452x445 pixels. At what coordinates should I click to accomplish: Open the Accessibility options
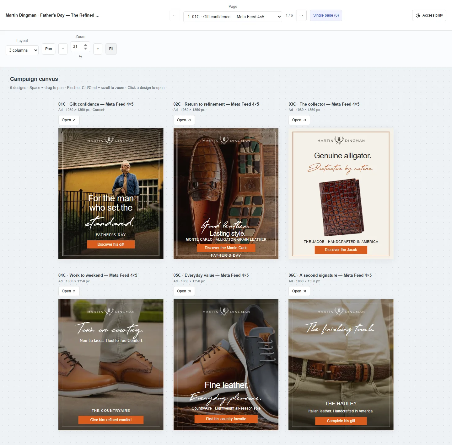[429, 15]
